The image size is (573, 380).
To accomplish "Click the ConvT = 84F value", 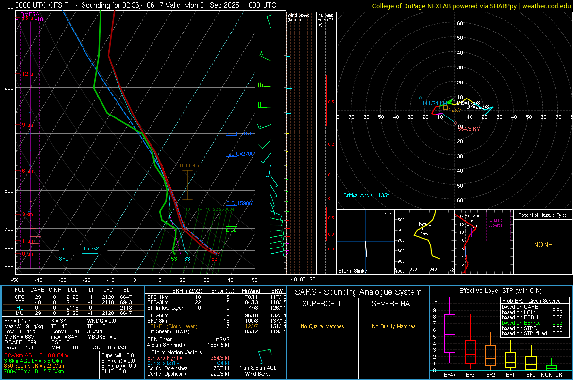I will pyautogui.click(x=66, y=331).
